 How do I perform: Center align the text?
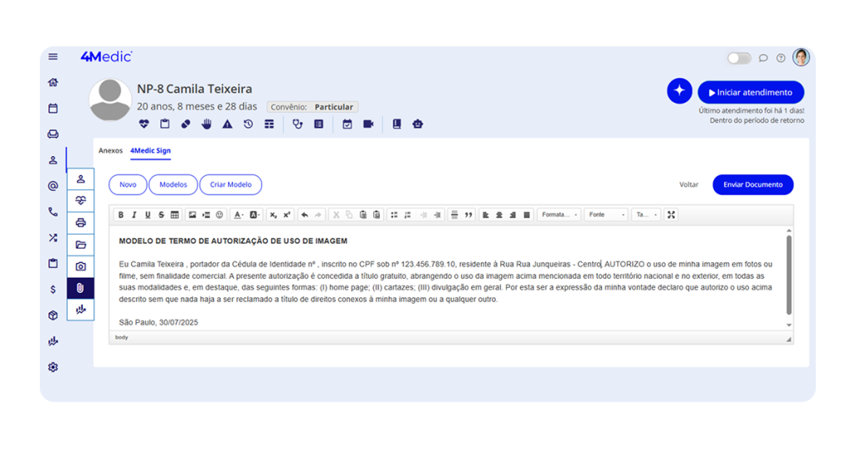pyautogui.click(x=499, y=214)
